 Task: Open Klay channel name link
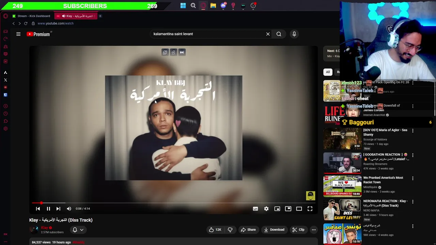pyautogui.click(x=45, y=228)
